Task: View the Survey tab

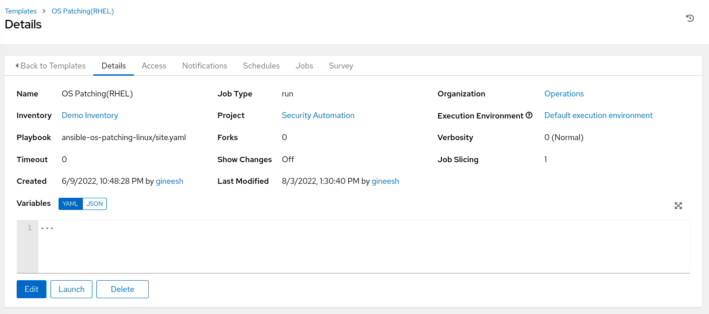Action: tap(341, 66)
